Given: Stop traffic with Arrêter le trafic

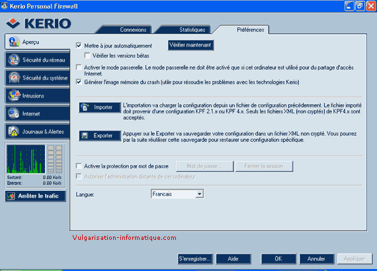Looking at the screenshot, I should (35, 196).
